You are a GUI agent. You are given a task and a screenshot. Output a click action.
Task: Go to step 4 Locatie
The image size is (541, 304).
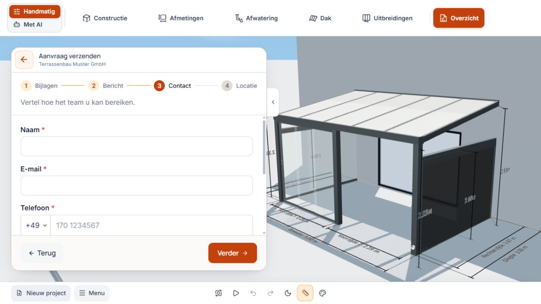click(x=239, y=86)
